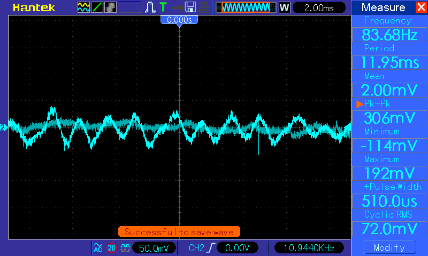Click the Successful to save wave message
The height and width of the screenshot is (256, 428).
(179, 232)
